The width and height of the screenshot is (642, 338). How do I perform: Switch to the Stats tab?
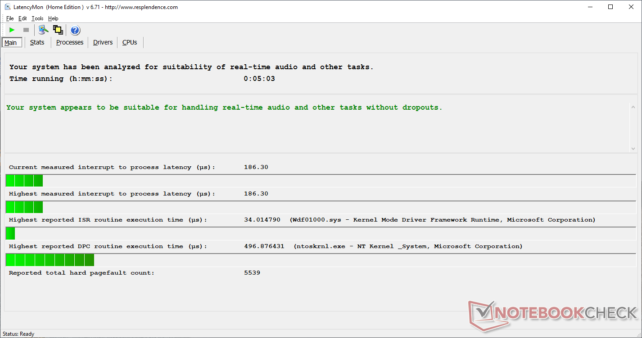coord(37,42)
